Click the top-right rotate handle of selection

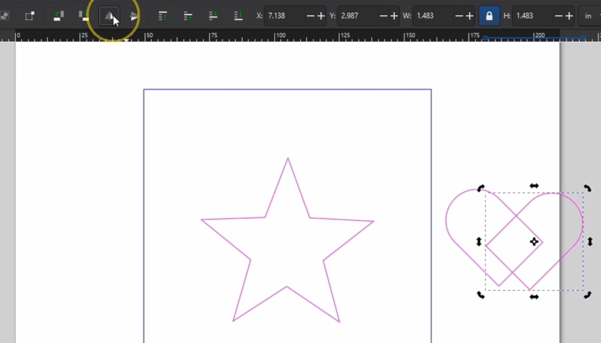click(587, 189)
